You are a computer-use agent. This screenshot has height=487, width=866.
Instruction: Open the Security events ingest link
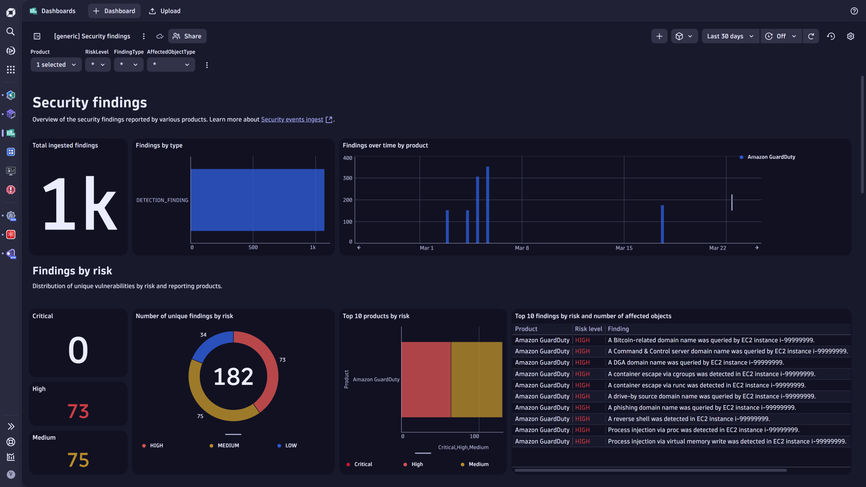292,119
